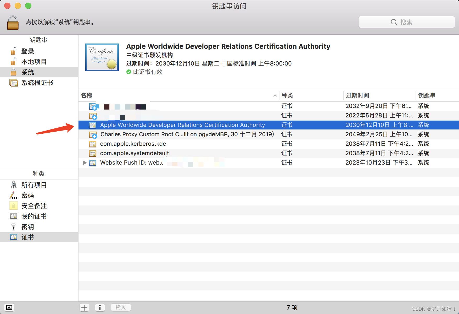Click expiry 2022年5月28日 cell
The image size is (459, 314).
379,116
